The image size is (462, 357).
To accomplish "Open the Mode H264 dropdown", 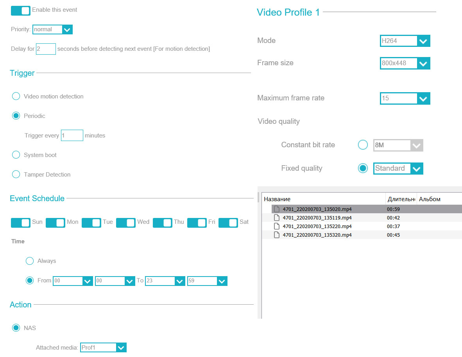I will pyautogui.click(x=405, y=41).
